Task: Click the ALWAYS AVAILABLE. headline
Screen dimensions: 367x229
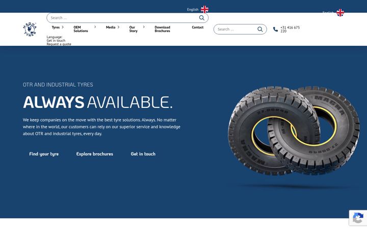Action: (x=97, y=102)
